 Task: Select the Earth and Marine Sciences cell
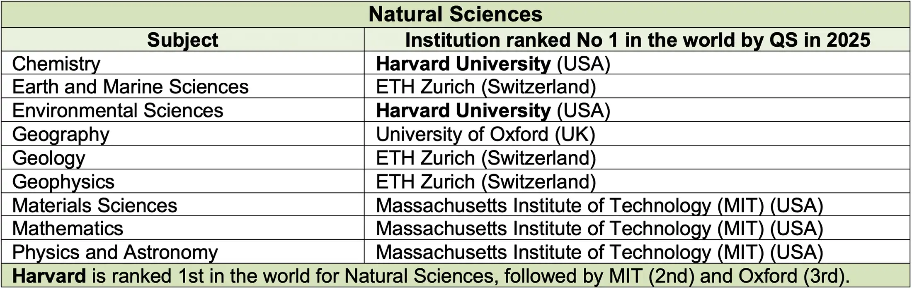pos(130,87)
